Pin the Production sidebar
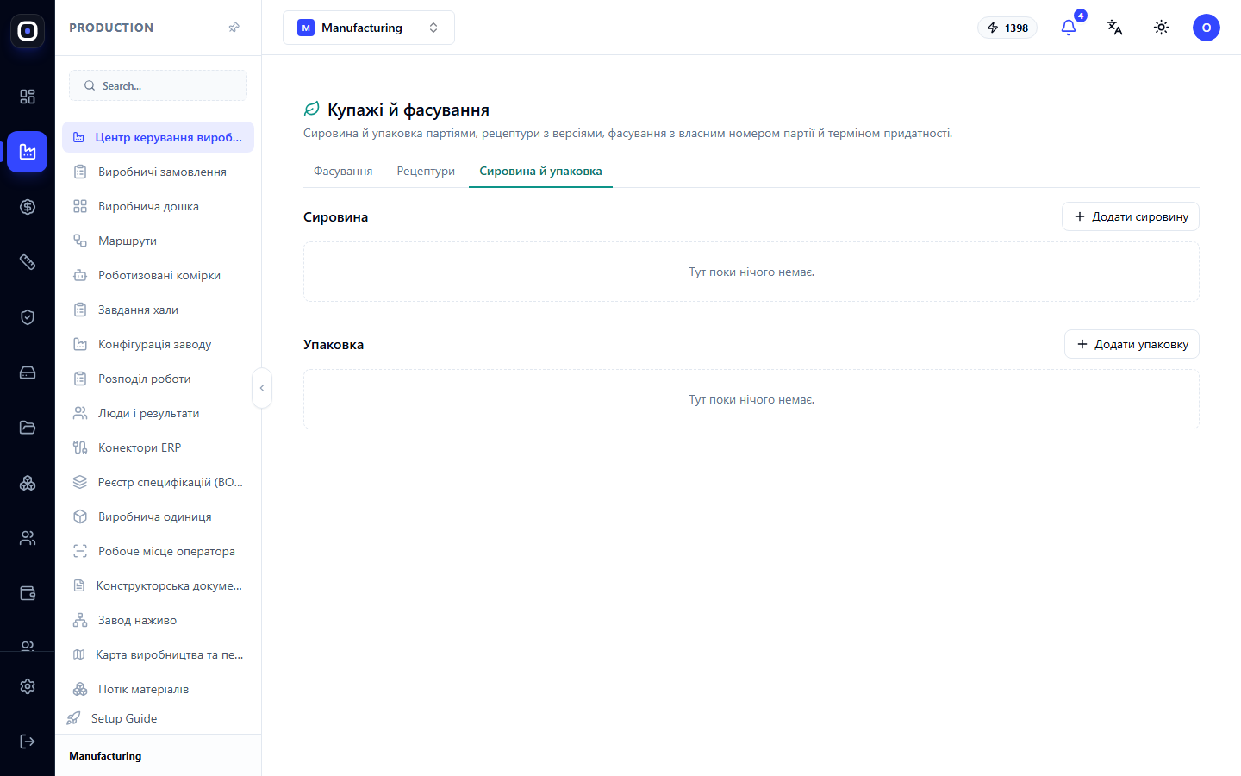This screenshot has width=1241, height=776. (234, 28)
